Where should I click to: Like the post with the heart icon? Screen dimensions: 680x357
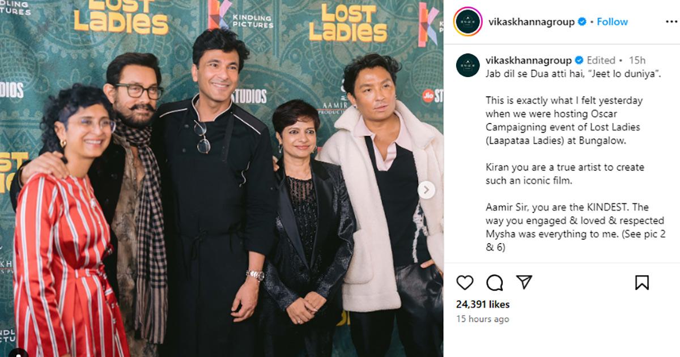point(465,282)
